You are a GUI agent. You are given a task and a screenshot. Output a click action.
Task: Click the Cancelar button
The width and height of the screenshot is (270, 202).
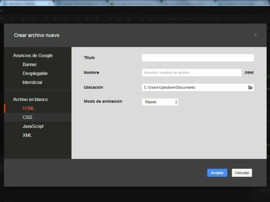point(242,173)
